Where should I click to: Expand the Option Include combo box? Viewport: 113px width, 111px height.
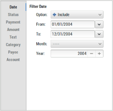pyautogui.click(x=77, y=15)
